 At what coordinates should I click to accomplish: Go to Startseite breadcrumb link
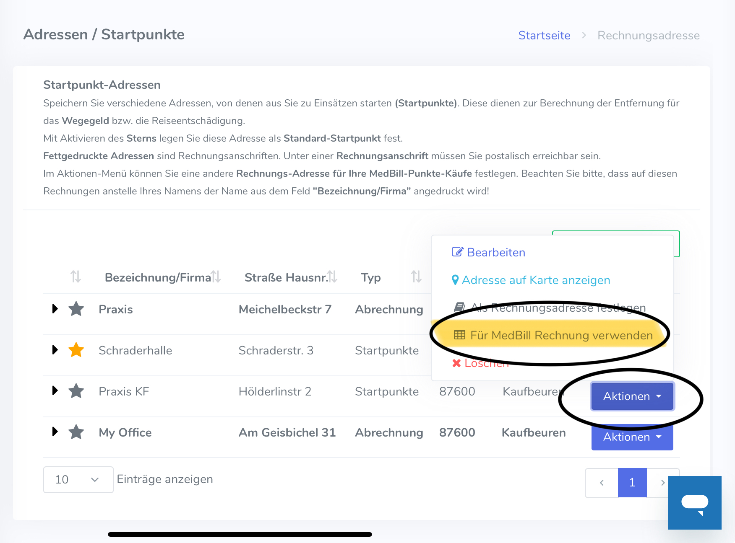[544, 36]
